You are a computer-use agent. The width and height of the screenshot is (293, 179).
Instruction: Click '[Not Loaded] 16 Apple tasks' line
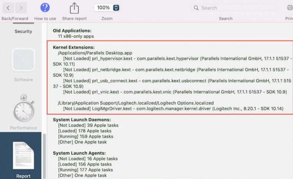pos(88,159)
